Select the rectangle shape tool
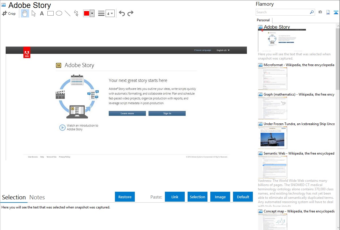340x230 pixels. pyautogui.click(x=51, y=13)
